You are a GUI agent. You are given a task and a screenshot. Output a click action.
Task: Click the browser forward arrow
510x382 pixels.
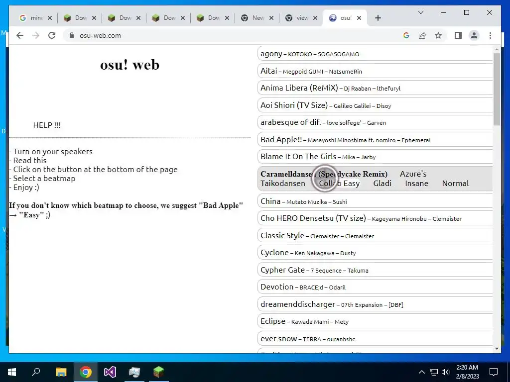point(36,35)
